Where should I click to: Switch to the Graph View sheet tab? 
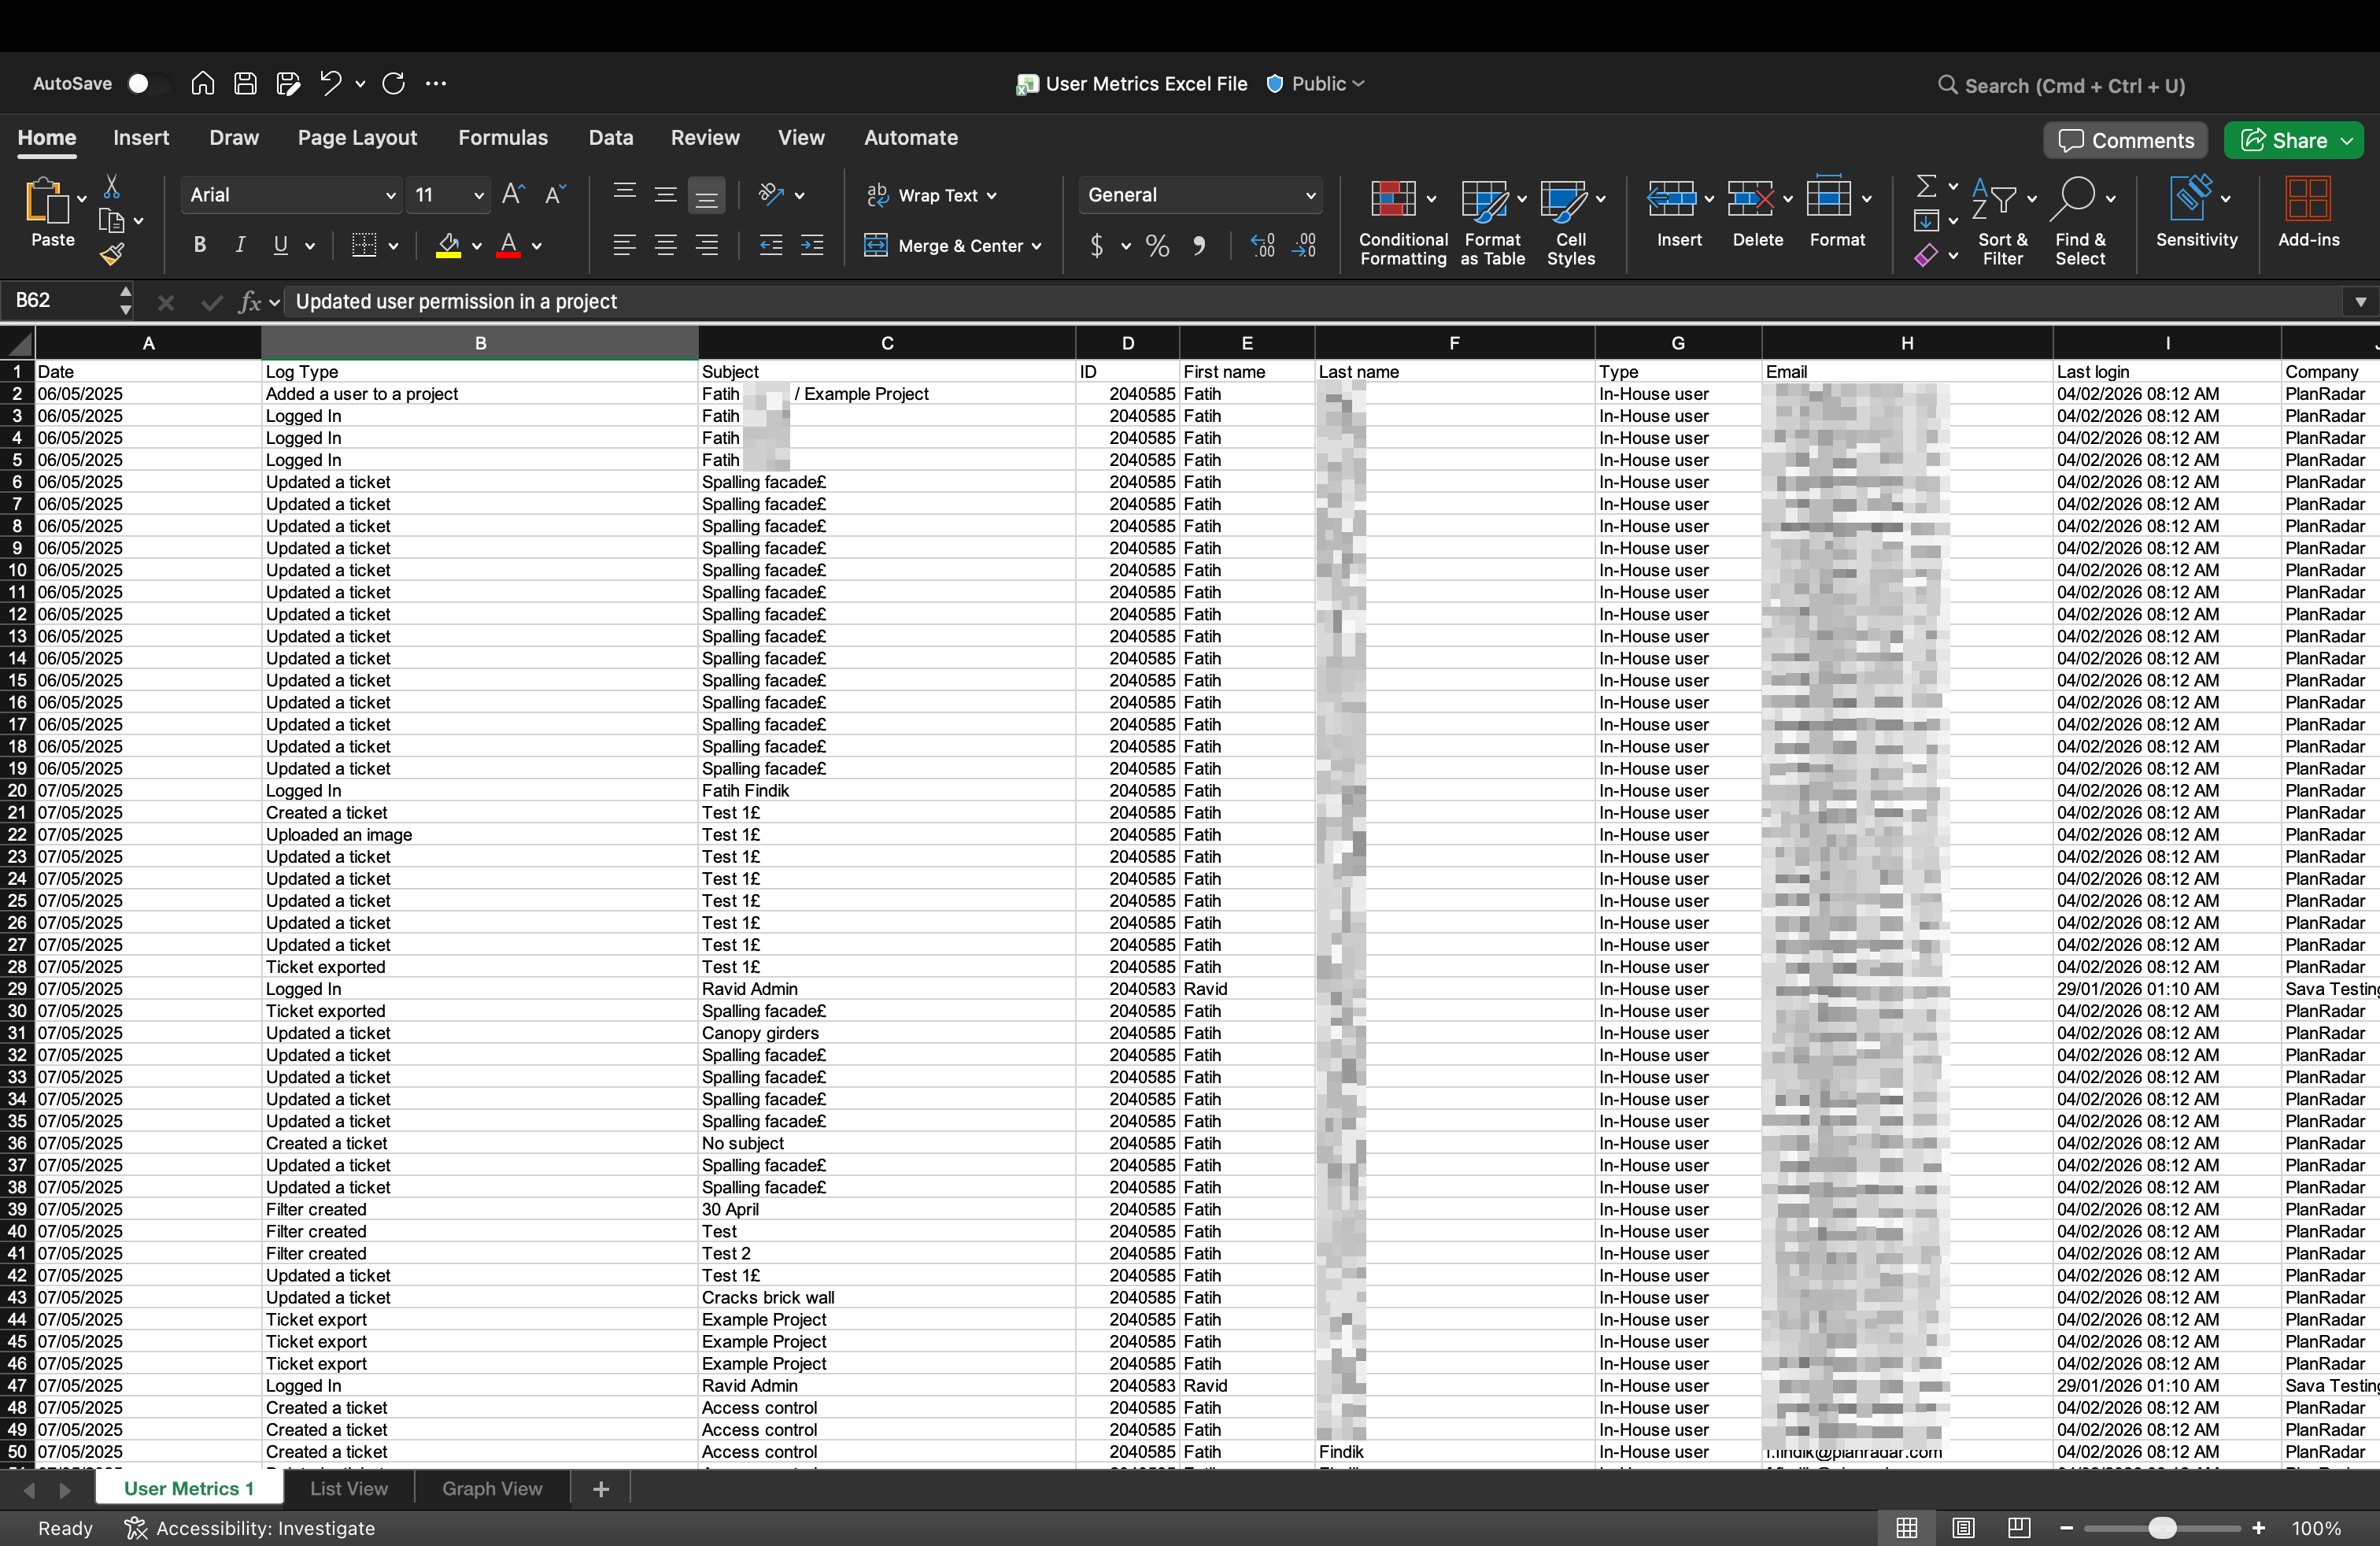492,1488
